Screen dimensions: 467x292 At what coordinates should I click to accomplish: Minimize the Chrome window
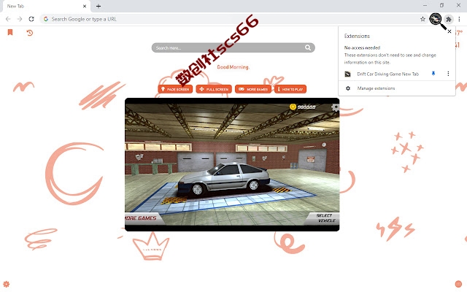425,5
